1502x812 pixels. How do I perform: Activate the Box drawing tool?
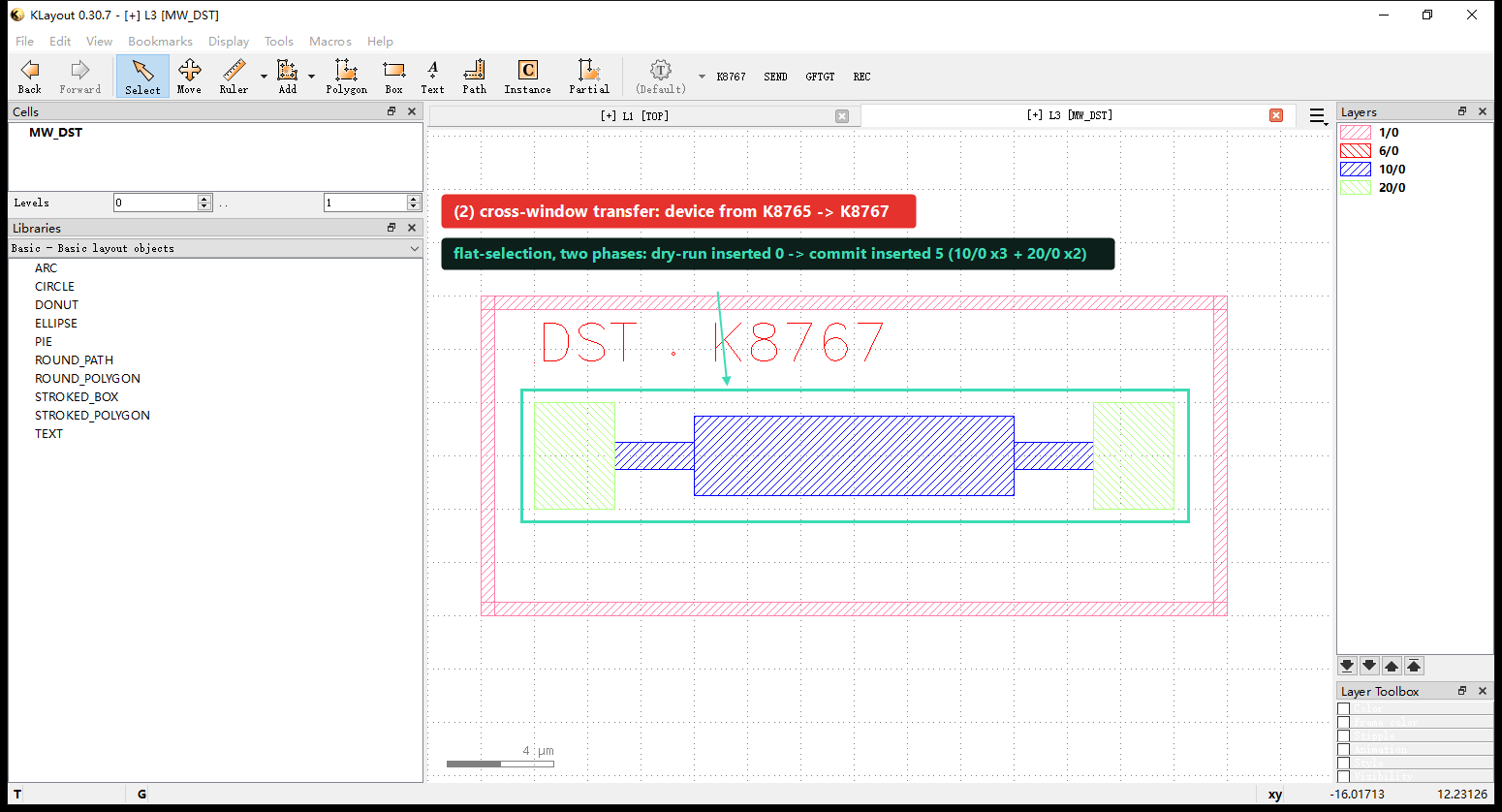coord(393,77)
